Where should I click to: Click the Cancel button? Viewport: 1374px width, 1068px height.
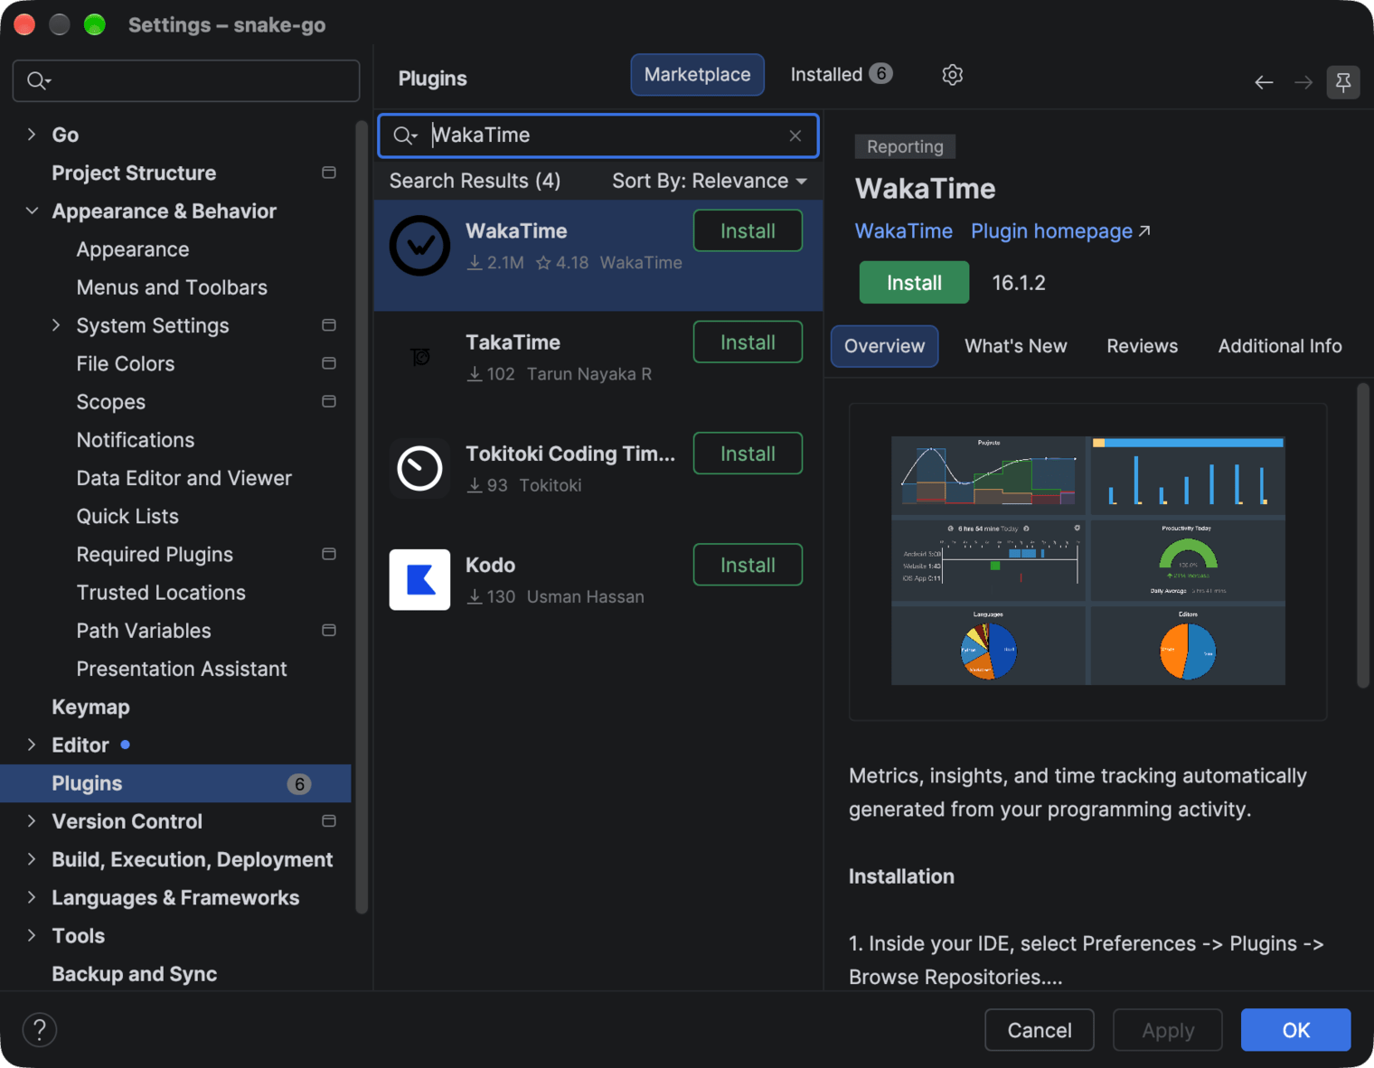click(1040, 1030)
